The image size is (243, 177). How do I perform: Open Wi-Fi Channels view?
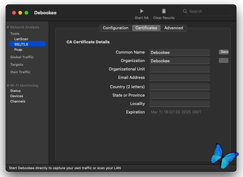click(x=18, y=101)
